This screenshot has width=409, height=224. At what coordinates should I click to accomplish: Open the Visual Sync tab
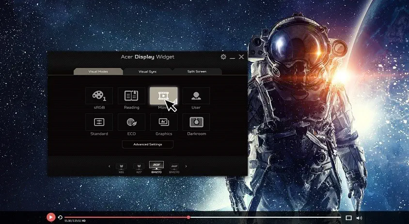(x=148, y=71)
